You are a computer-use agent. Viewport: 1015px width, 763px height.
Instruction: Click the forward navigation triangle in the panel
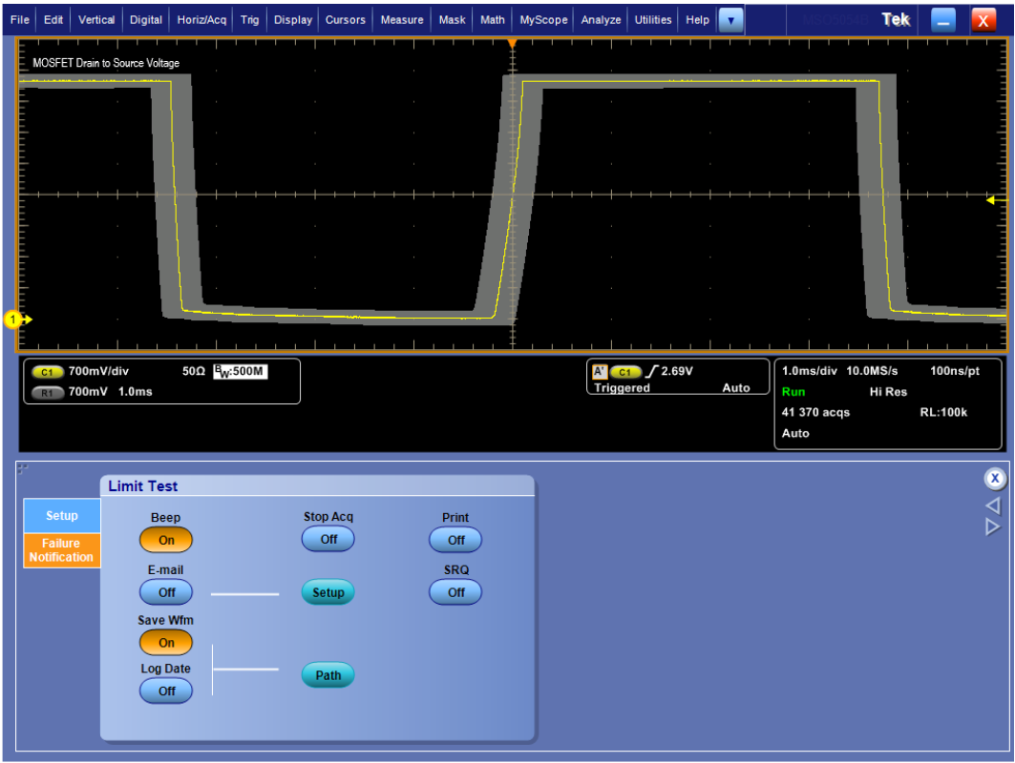993,526
